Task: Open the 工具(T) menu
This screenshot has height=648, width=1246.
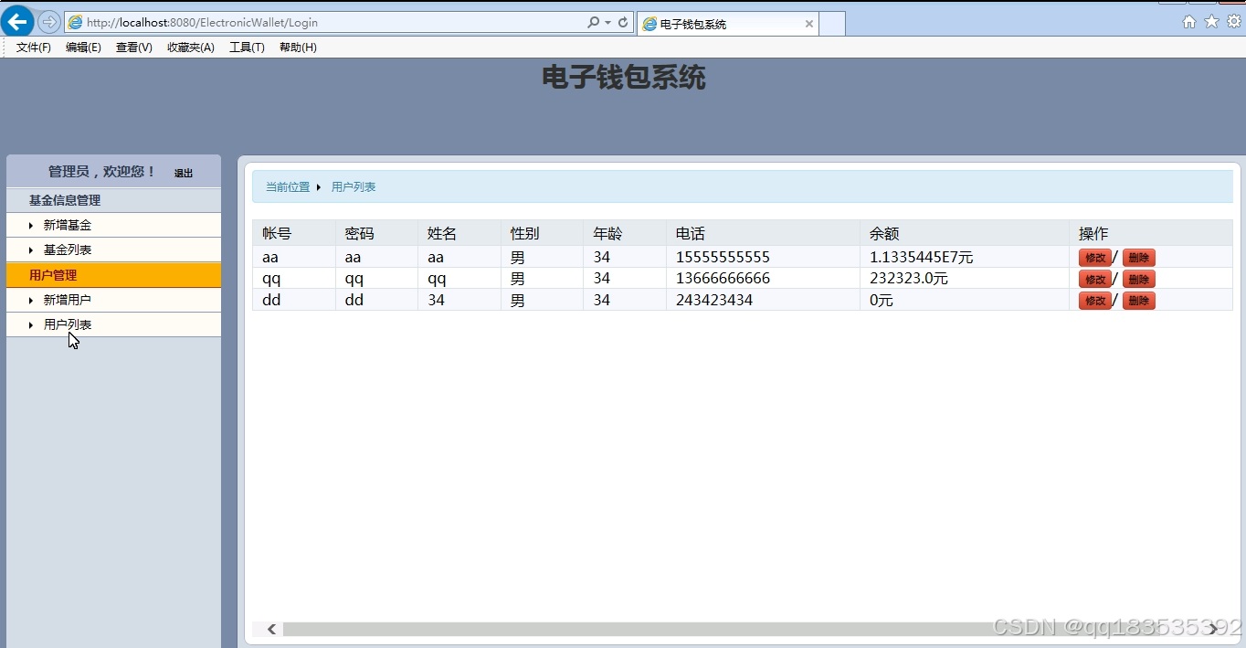Action: (245, 48)
